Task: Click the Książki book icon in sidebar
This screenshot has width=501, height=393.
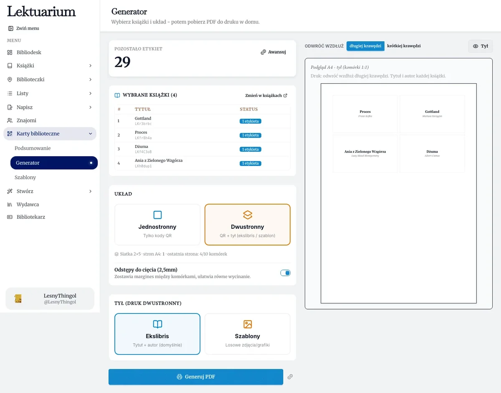Action: click(x=10, y=66)
